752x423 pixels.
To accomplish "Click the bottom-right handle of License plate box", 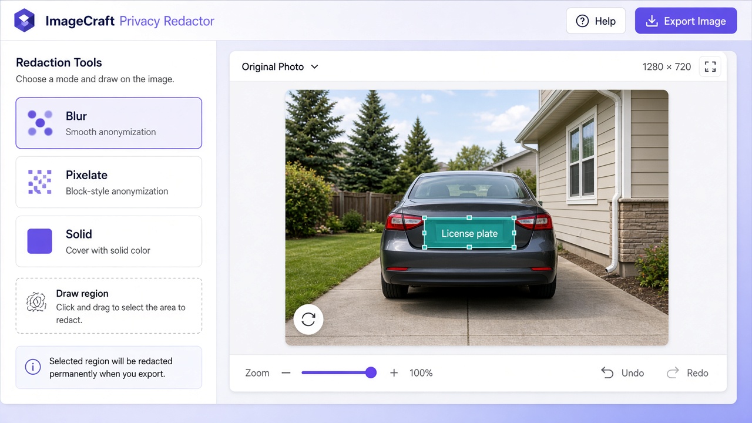I will coord(514,247).
